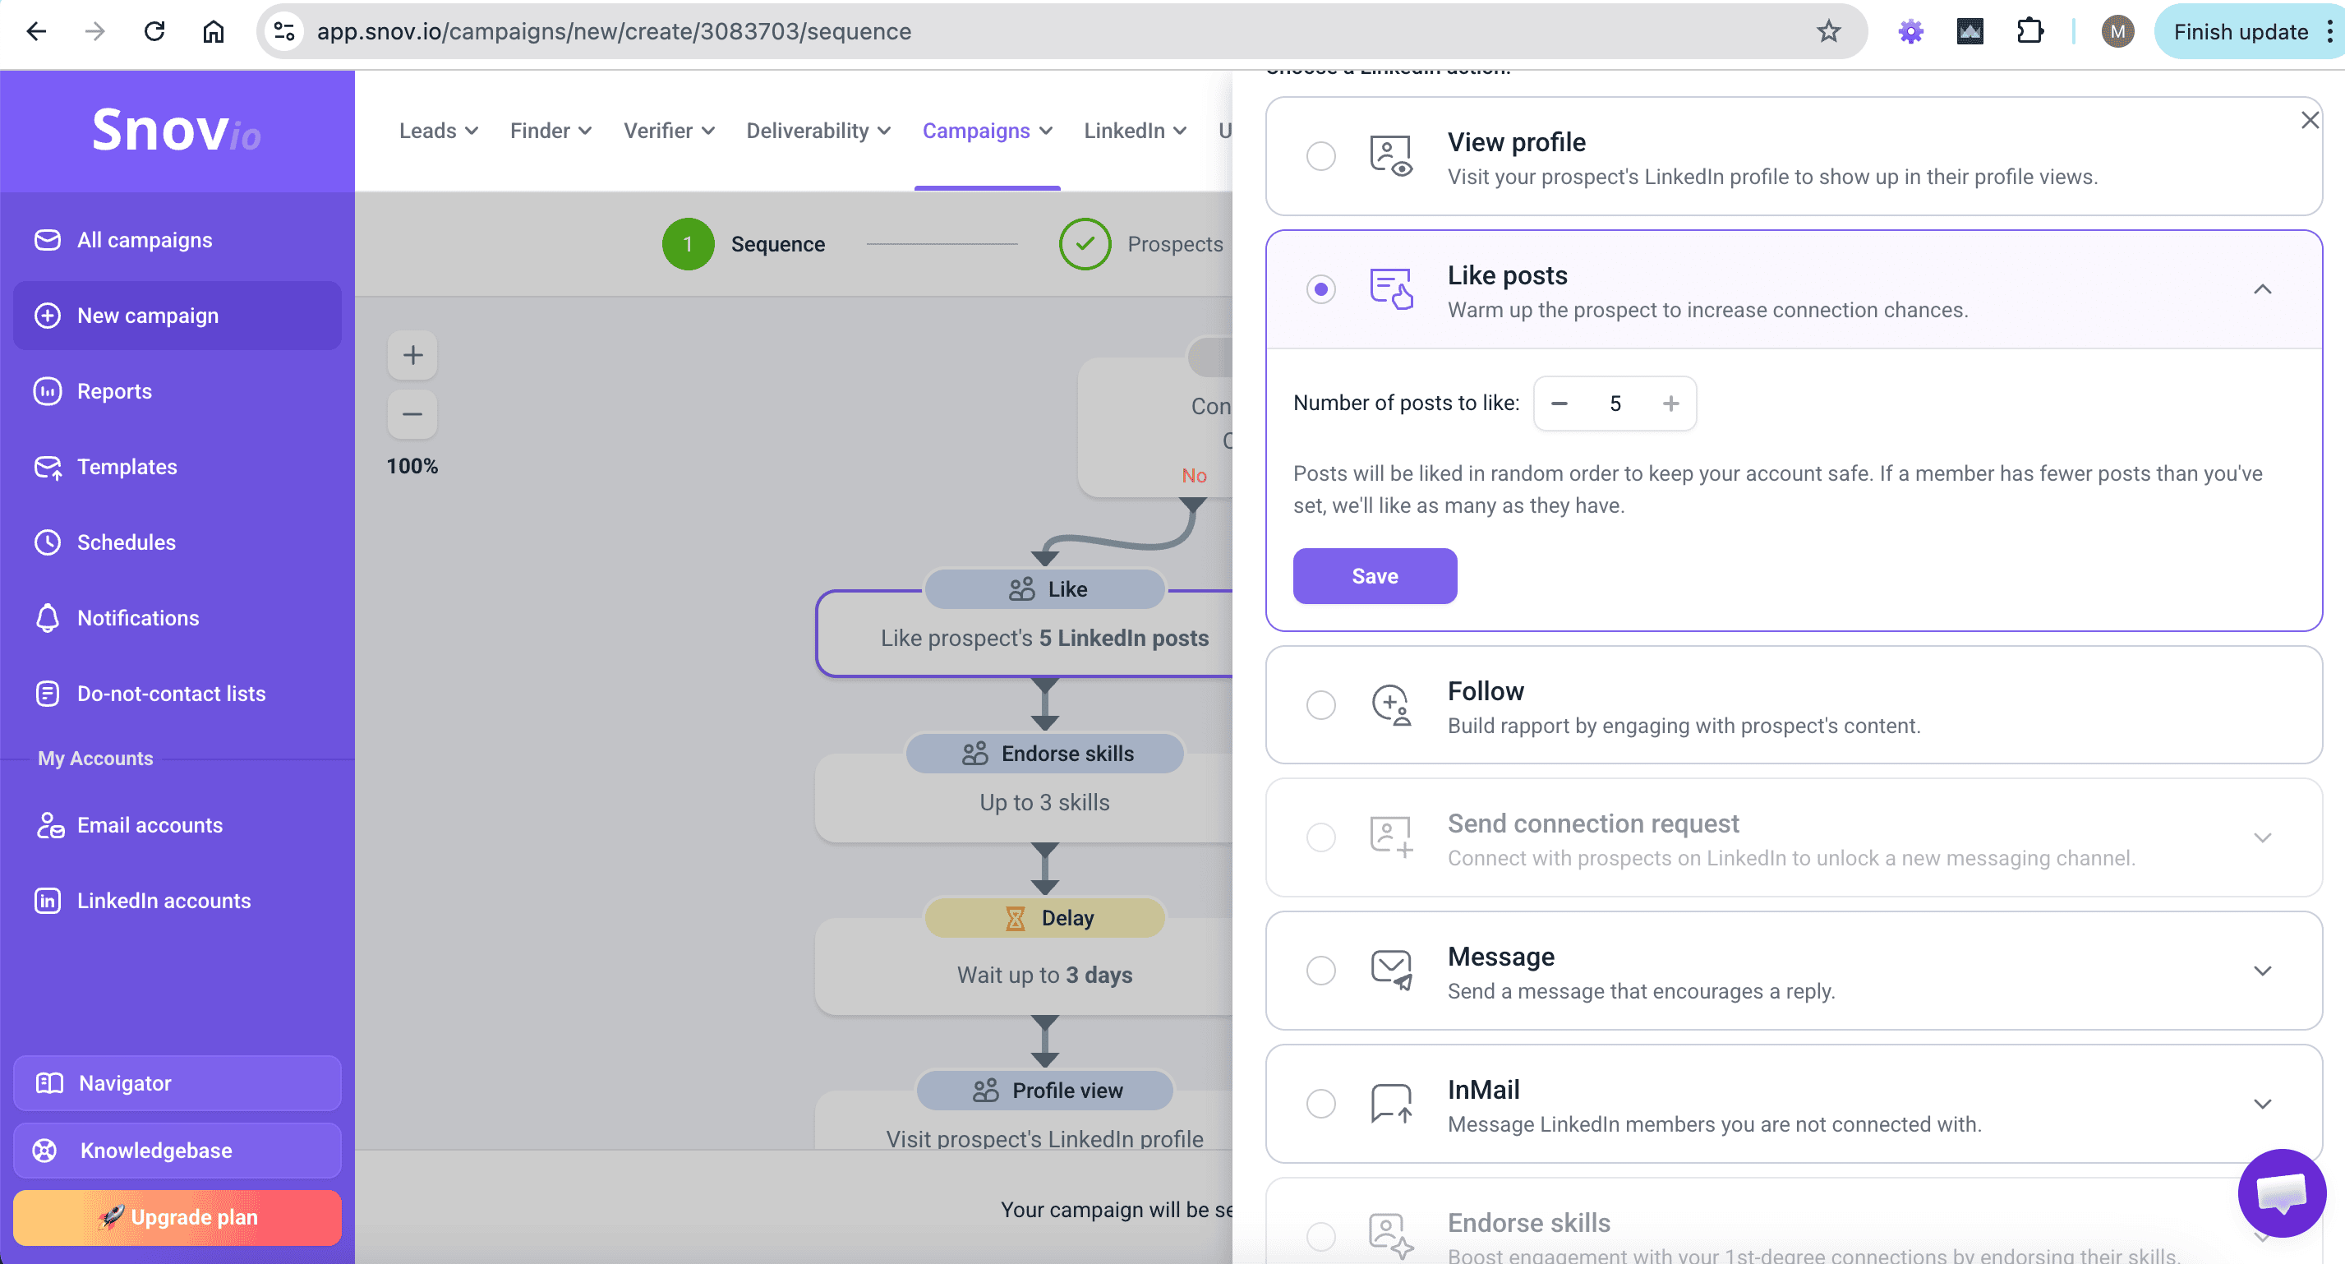Click the Delay hourglass icon
The width and height of the screenshot is (2345, 1264).
pyautogui.click(x=1015, y=918)
